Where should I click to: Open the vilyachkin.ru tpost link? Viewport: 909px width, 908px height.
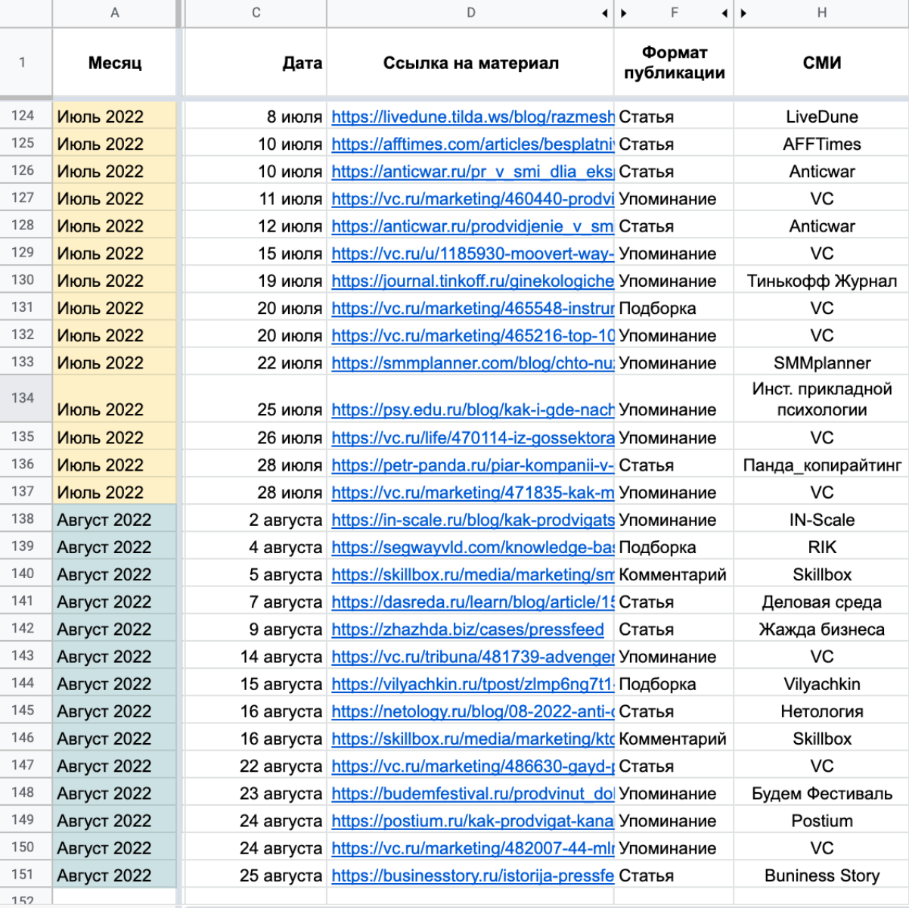click(x=473, y=684)
